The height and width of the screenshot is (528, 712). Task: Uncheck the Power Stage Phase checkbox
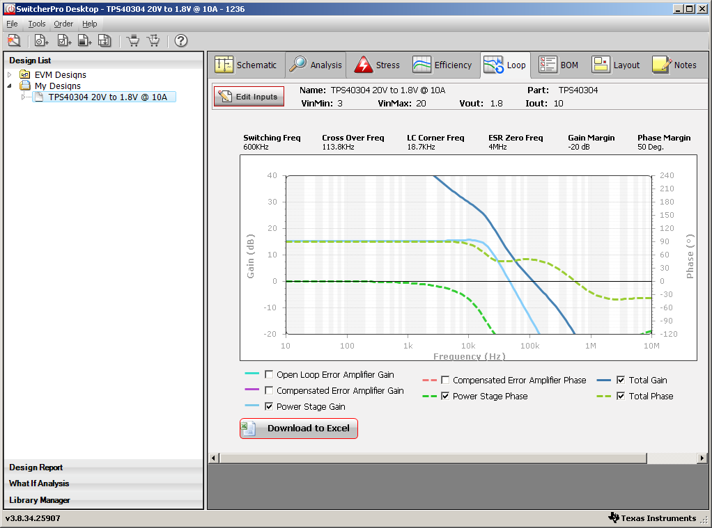(x=445, y=396)
